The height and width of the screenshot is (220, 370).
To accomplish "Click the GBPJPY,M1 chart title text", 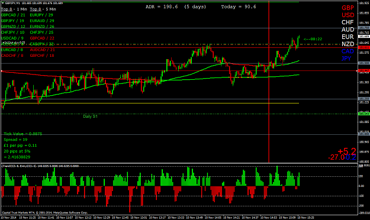I will click(x=34, y=3).
